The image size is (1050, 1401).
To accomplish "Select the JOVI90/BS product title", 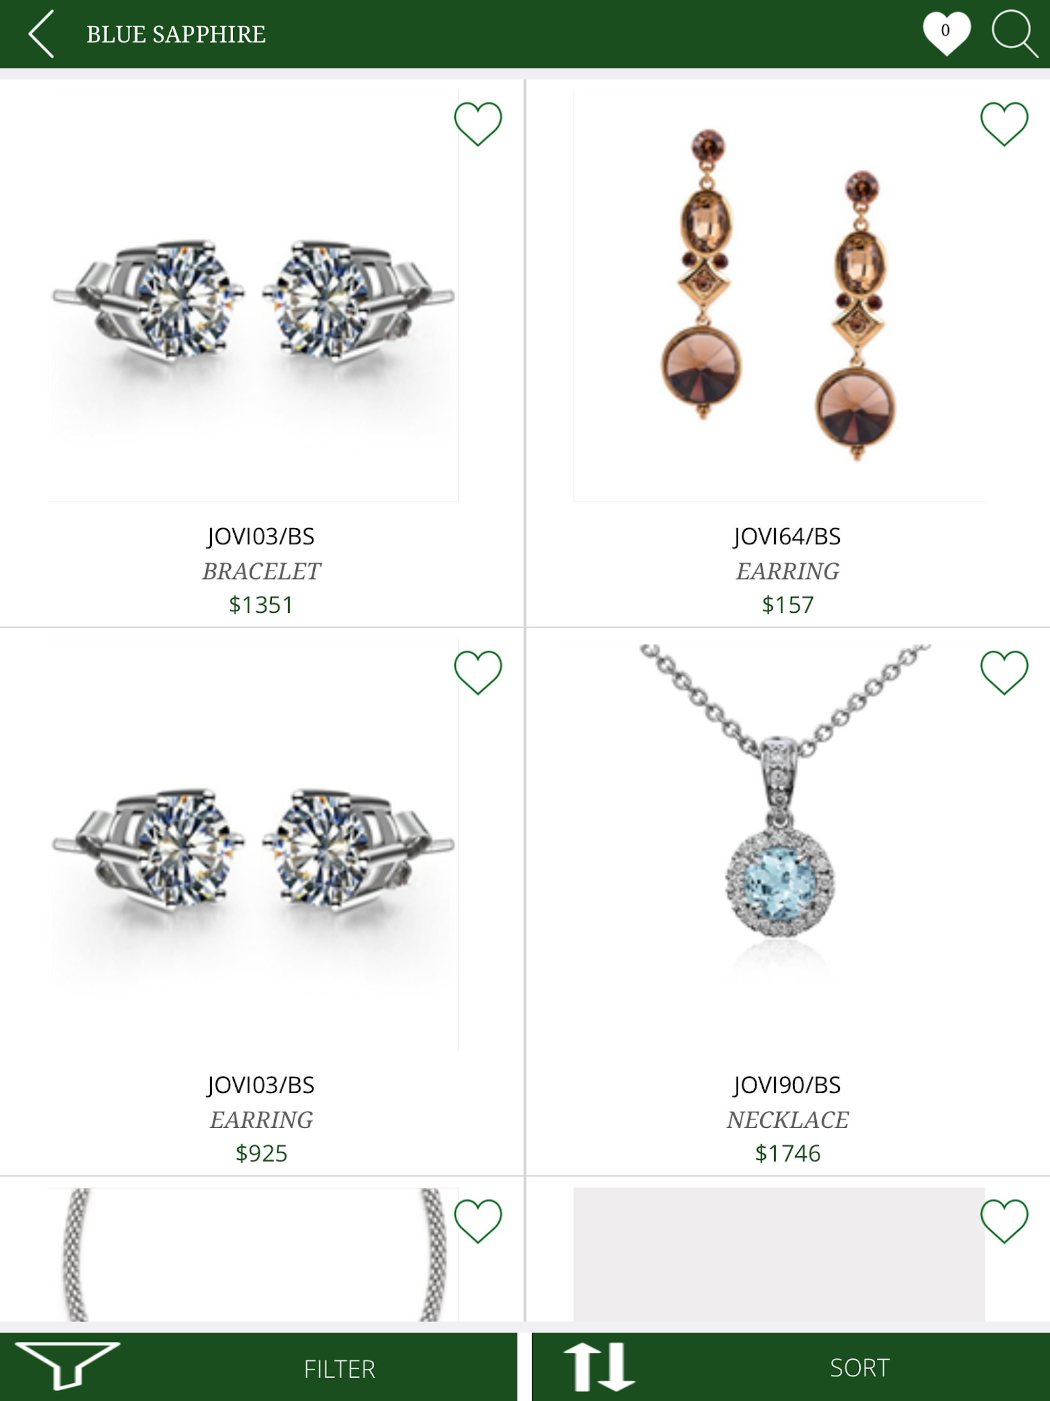I will tap(787, 1085).
